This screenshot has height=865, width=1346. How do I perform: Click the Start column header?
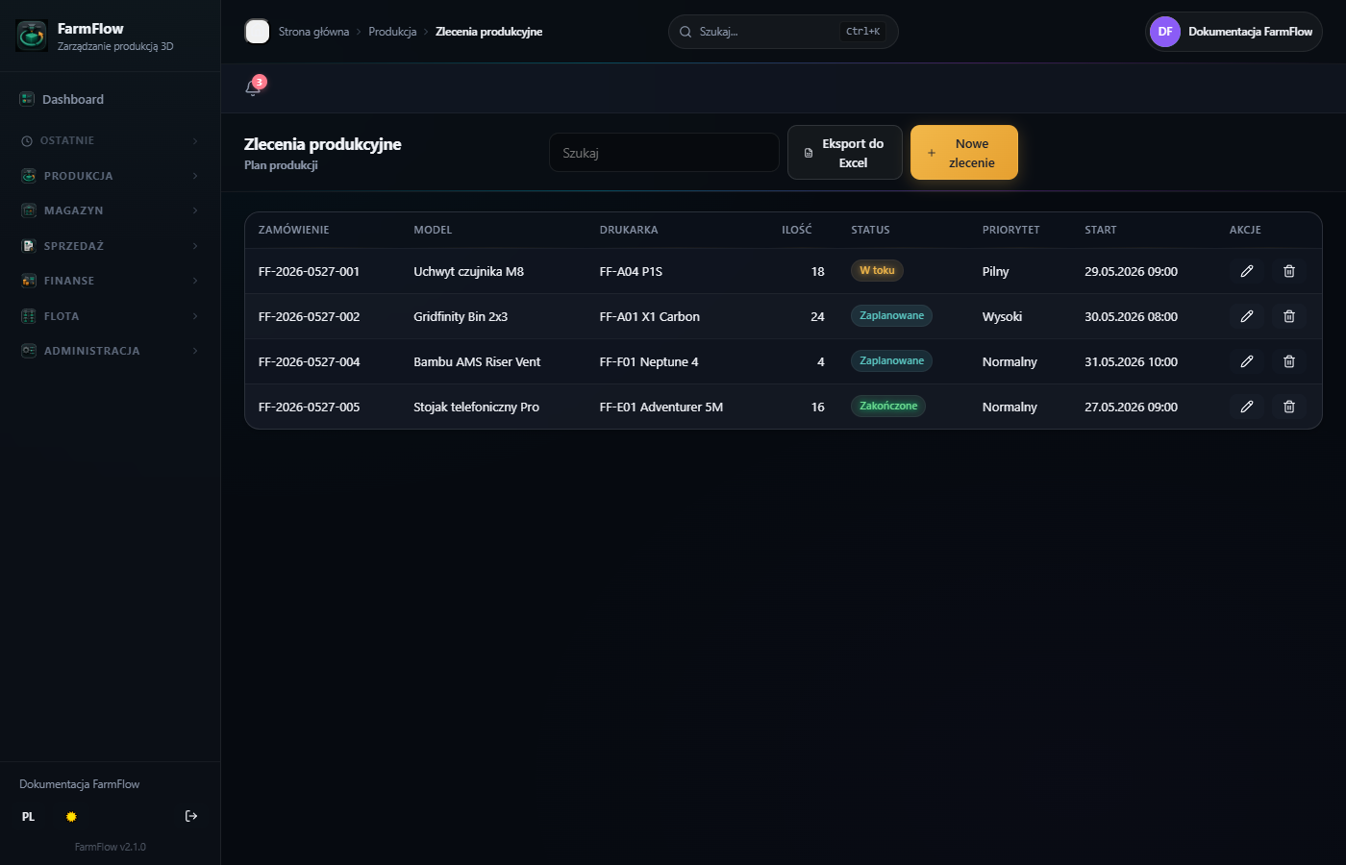(x=1101, y=230)
